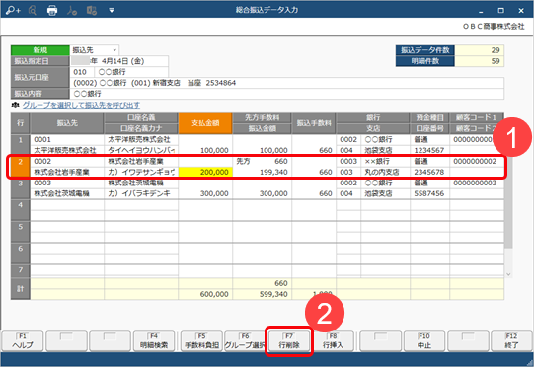The image size is (534, 367).
Task: Click customer code 0000000003 cell
Action: coord(477,183)
